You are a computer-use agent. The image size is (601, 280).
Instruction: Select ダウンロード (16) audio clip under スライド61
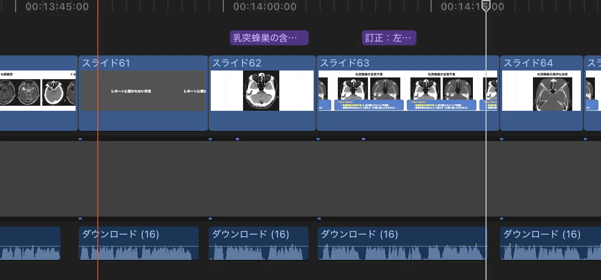[138, 243]
